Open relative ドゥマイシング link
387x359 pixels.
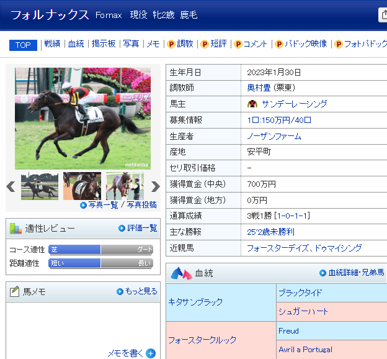coord(339,248)
